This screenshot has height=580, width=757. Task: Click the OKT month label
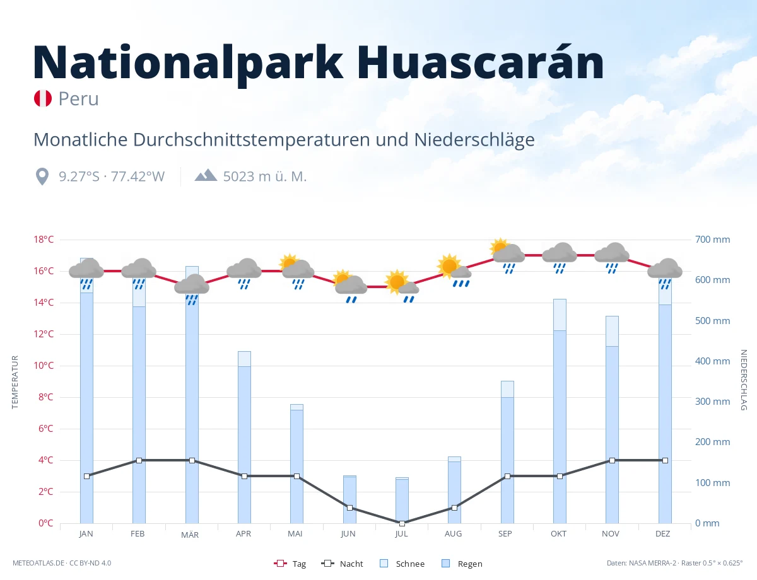pos(558,534)
